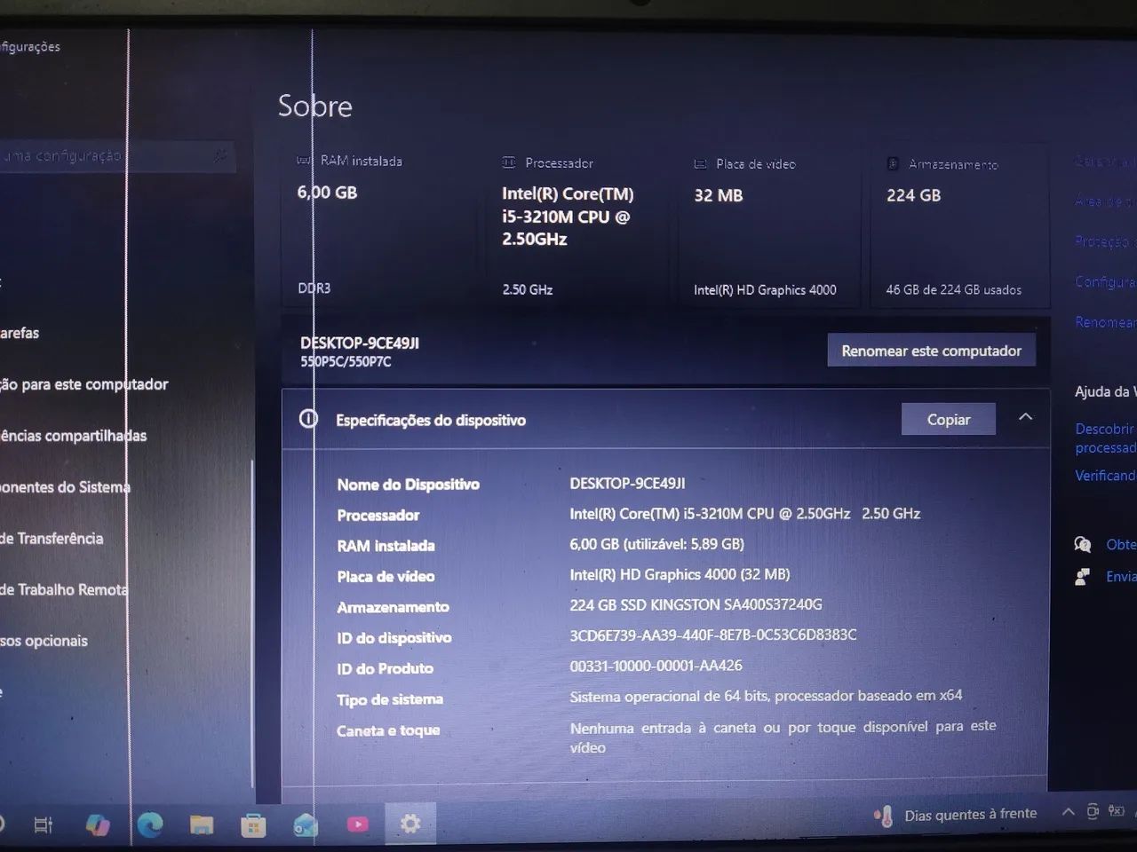Select 'sos opcionais' sidebar item

click(x=44, y=641)
